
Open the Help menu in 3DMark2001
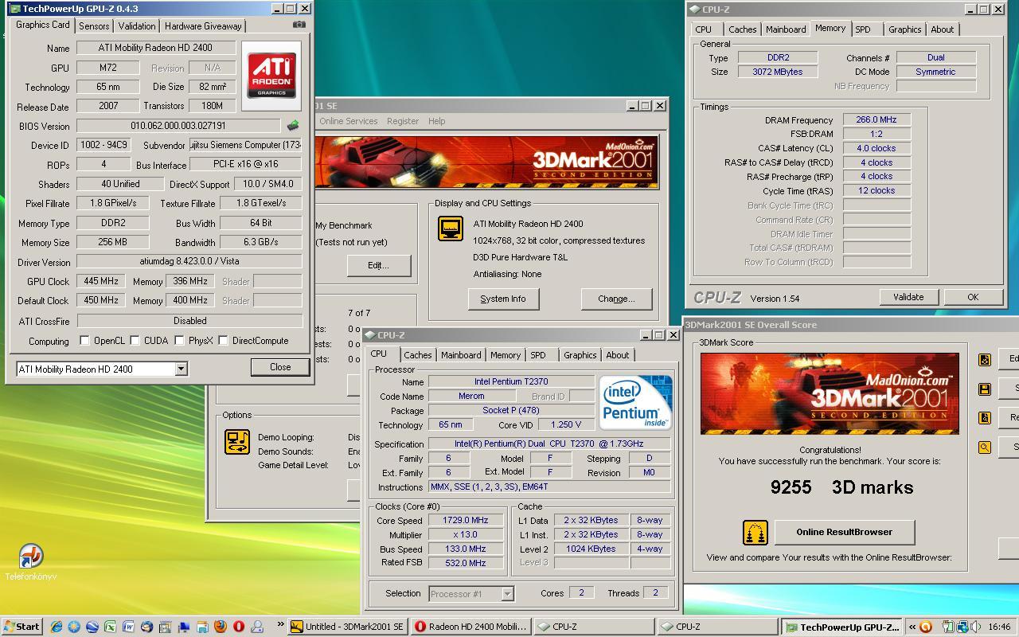[437, 121]
